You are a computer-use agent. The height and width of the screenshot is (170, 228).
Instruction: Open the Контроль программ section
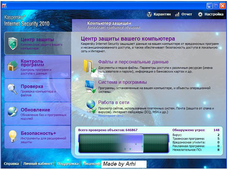click(x=38, y=67)
